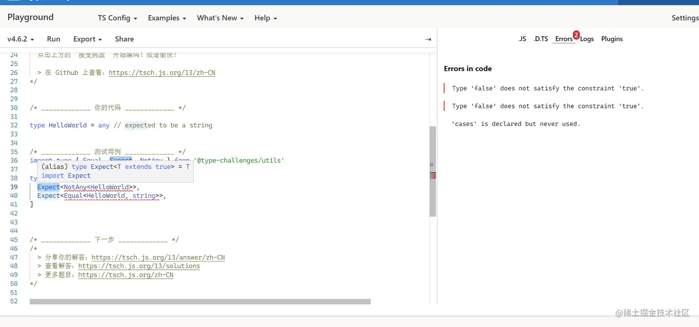Click '@type-challenges/utils' import path

(239, 161)
